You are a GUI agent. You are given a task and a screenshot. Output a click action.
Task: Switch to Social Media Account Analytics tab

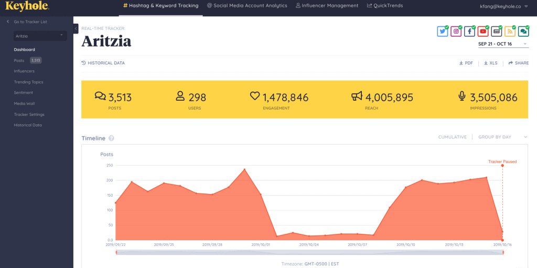pos(247,6)
